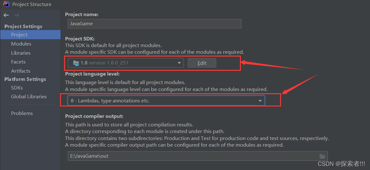Click the forward arrow navigation icon
Image resolution: width=370 pixels, height=170 pixels.
coord(16,15)
